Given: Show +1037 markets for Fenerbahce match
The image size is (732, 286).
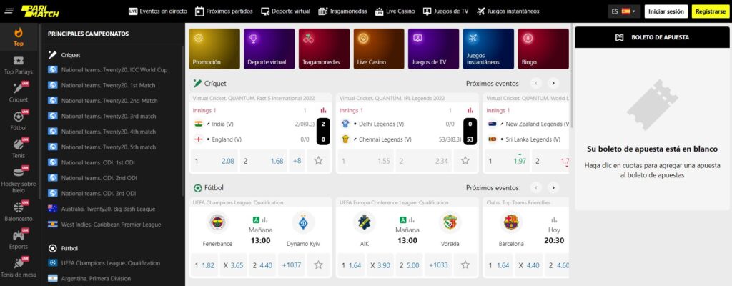Looking at the screenshot, I should point(292,265).
